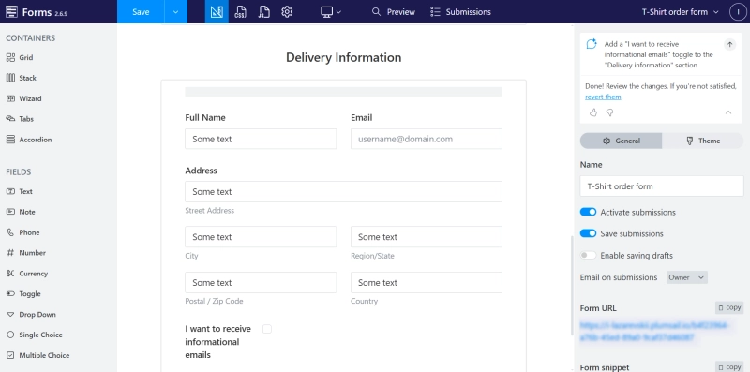Open the device view selector dropdown

click(331, 12)
